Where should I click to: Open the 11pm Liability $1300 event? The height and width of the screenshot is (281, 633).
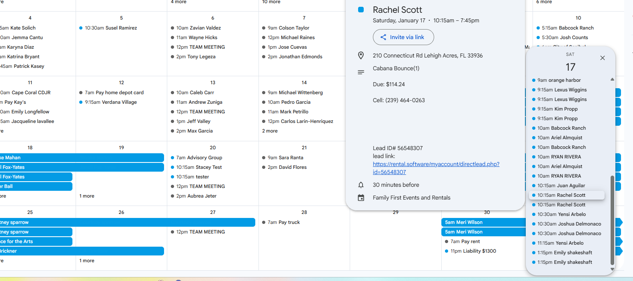coord(473,251)
